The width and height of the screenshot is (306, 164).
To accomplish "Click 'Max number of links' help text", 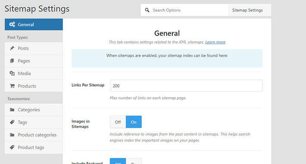I will click(148, 98).
